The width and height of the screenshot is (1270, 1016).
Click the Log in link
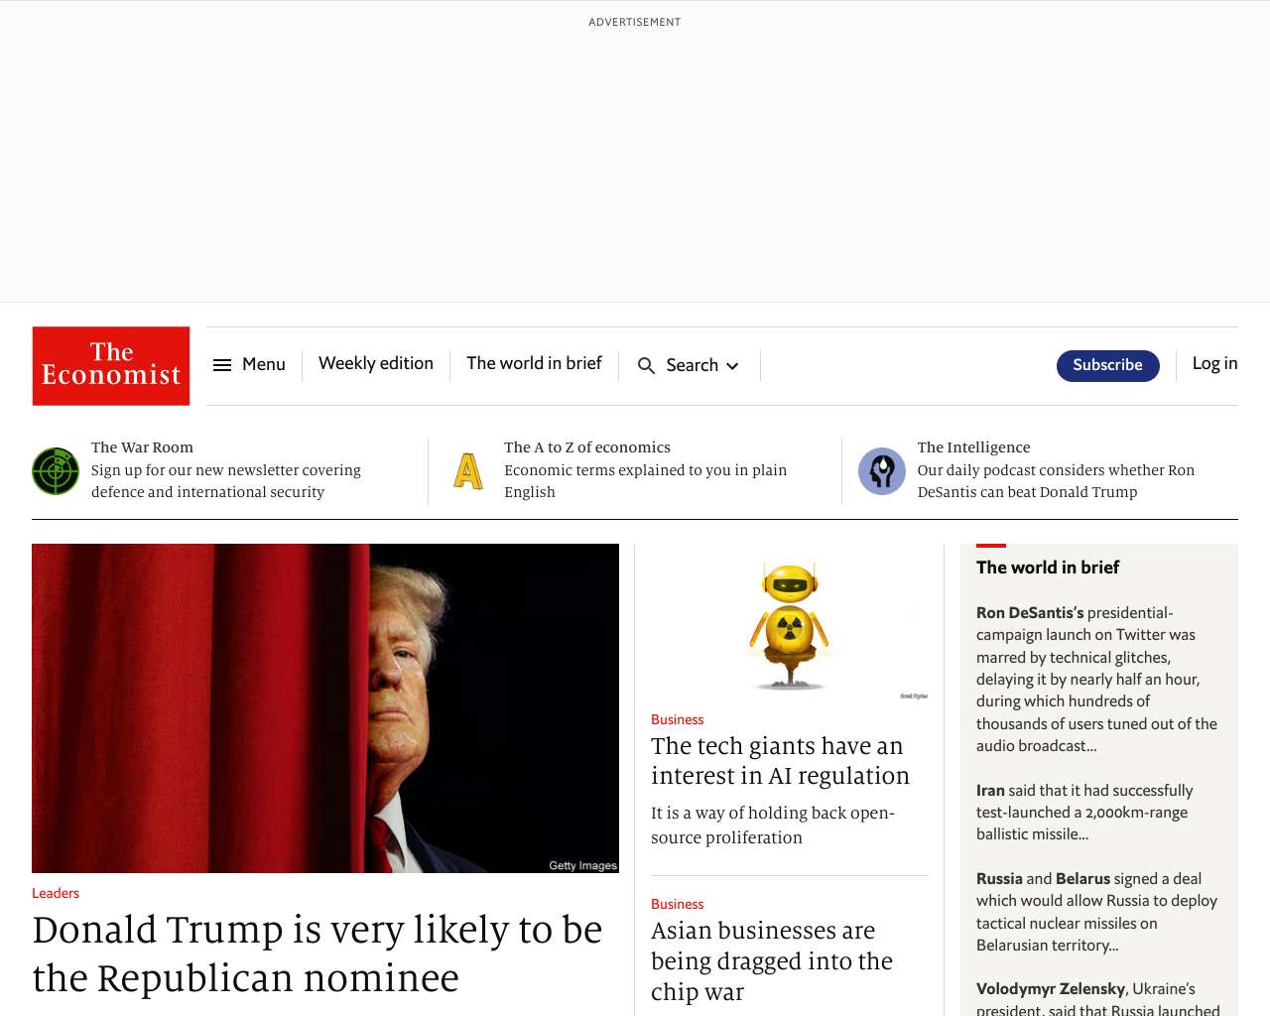pyautogui.click(x=1214, y=364)
